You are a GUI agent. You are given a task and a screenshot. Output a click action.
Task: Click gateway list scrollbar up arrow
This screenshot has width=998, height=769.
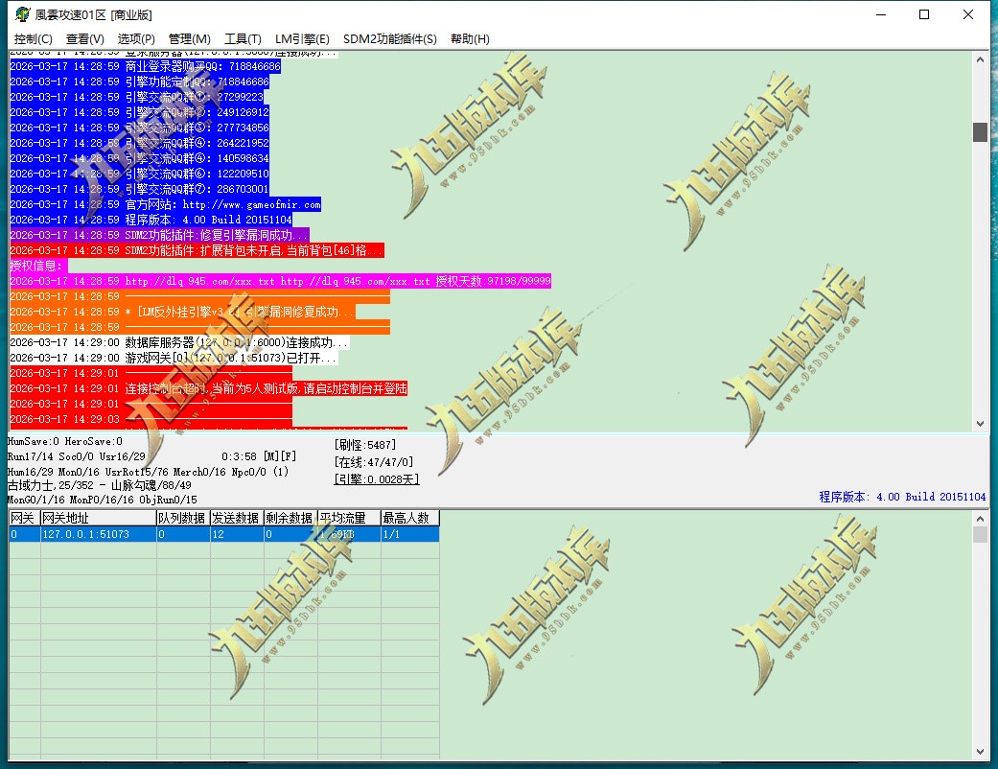point(980,518)
